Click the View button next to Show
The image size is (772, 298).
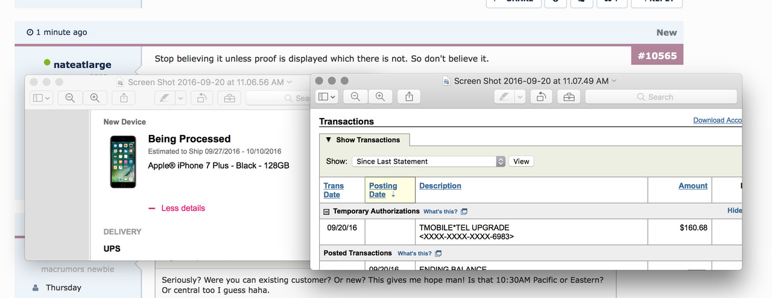(x=521, y=161)
